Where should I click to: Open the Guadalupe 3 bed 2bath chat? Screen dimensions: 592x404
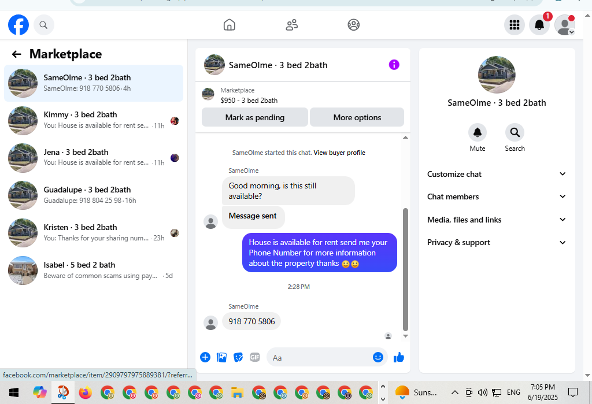pos(94,195)
